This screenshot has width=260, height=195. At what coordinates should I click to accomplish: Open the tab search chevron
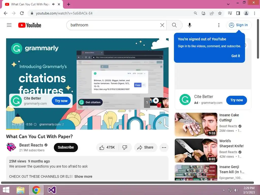(228, 4)
